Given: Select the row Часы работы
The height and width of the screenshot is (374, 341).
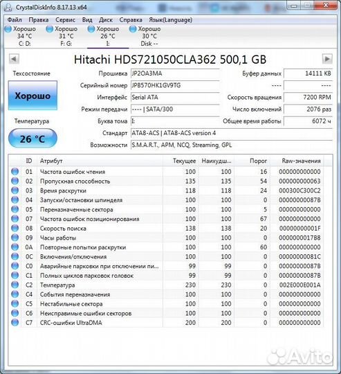Looking at the screenshot, I should [x=166, y=238].
